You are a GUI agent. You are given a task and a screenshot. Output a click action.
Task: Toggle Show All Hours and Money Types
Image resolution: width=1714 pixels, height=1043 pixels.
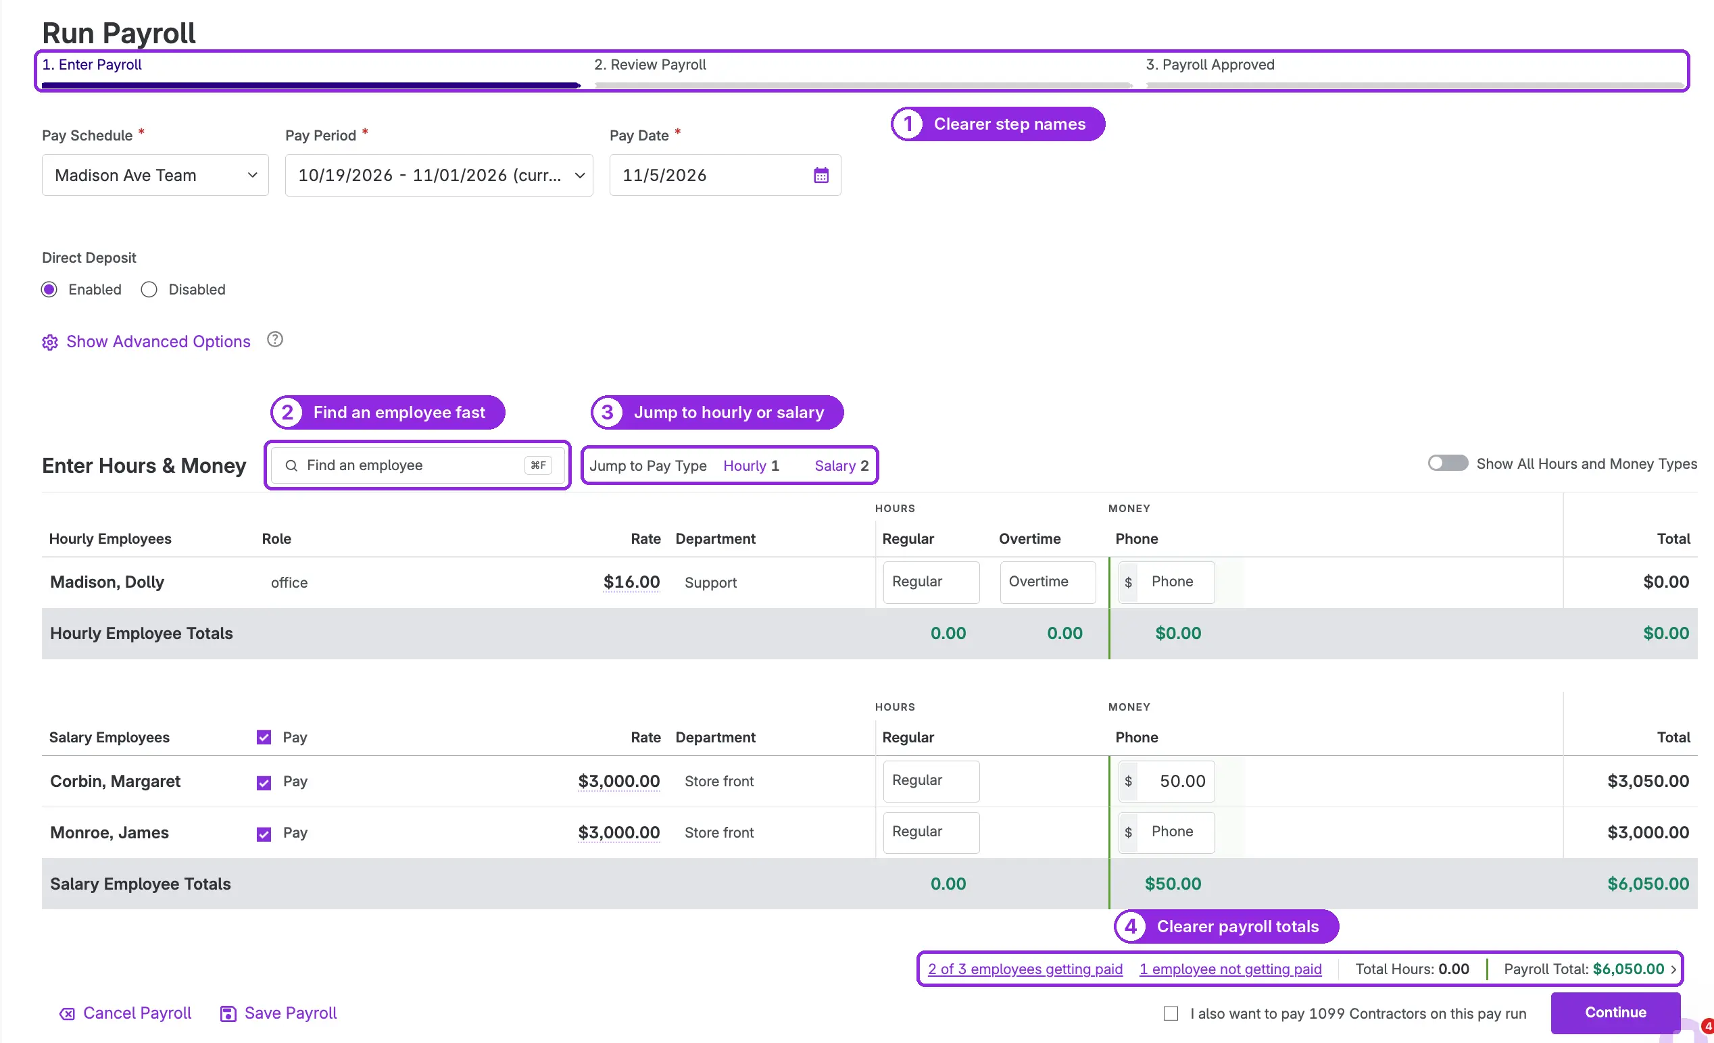point(1448,463)
